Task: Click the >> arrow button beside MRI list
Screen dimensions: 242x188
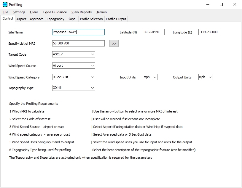Action: 114,44
